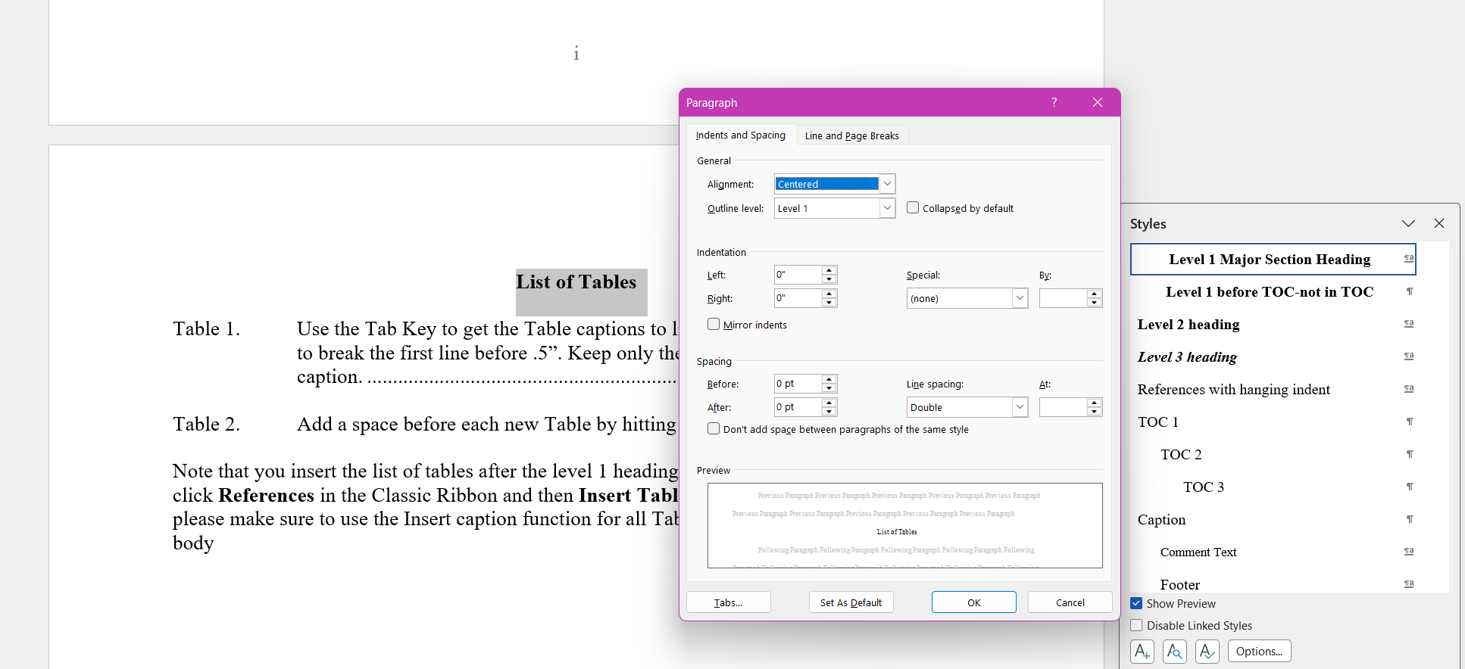
Task: Select Indents and Spacing tab
Action: click(x=741, y=135)
